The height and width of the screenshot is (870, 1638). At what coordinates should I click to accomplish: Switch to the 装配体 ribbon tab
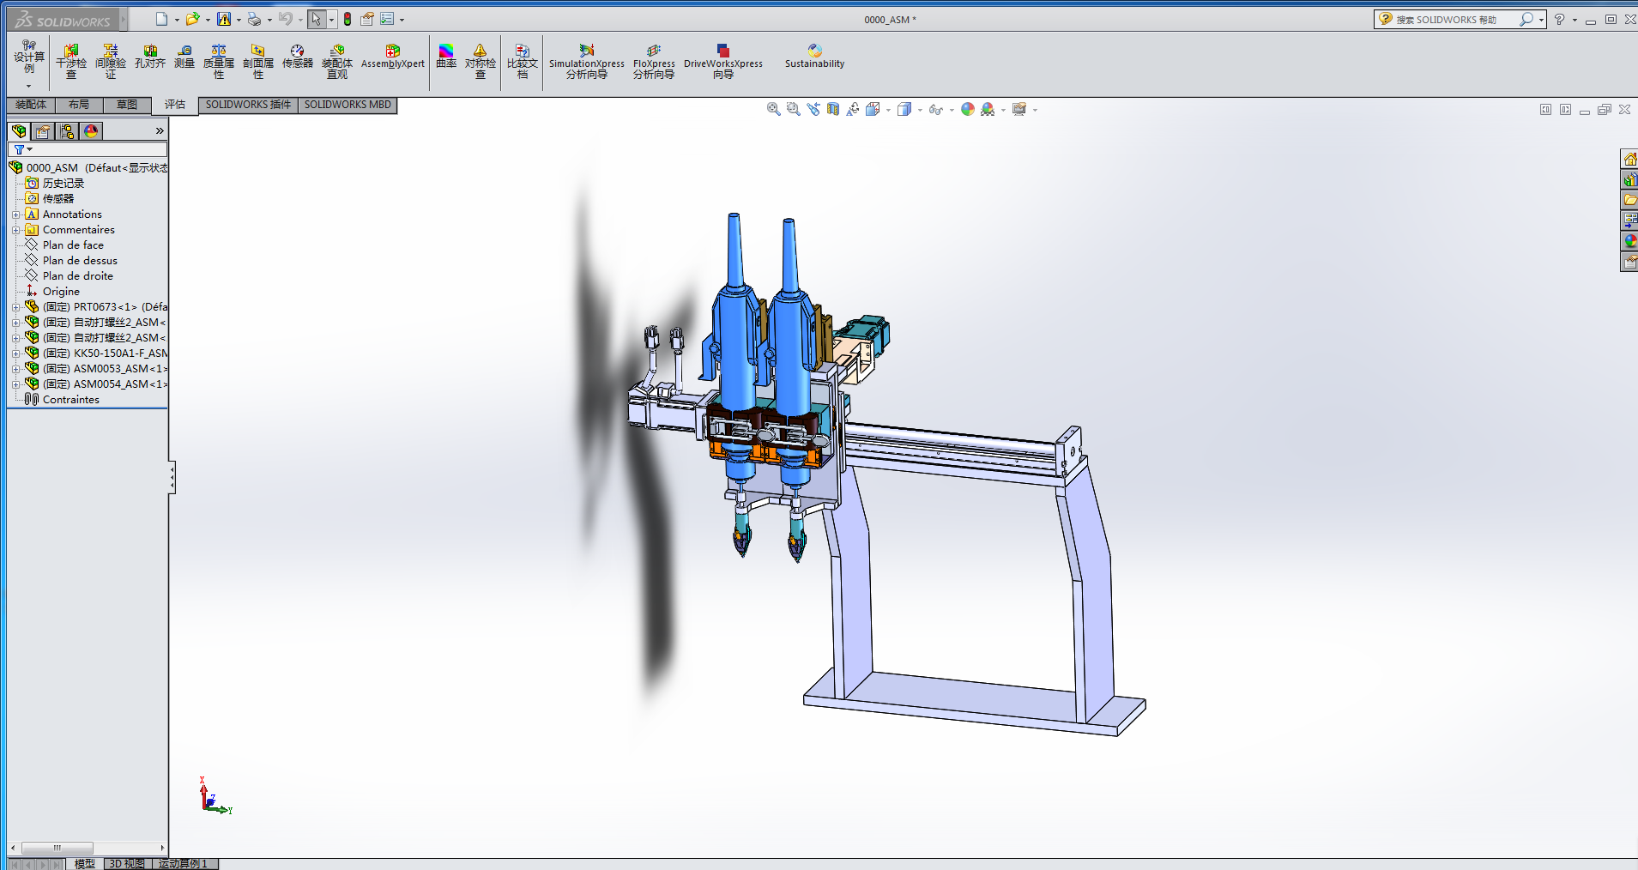click(x=31, y=105)
